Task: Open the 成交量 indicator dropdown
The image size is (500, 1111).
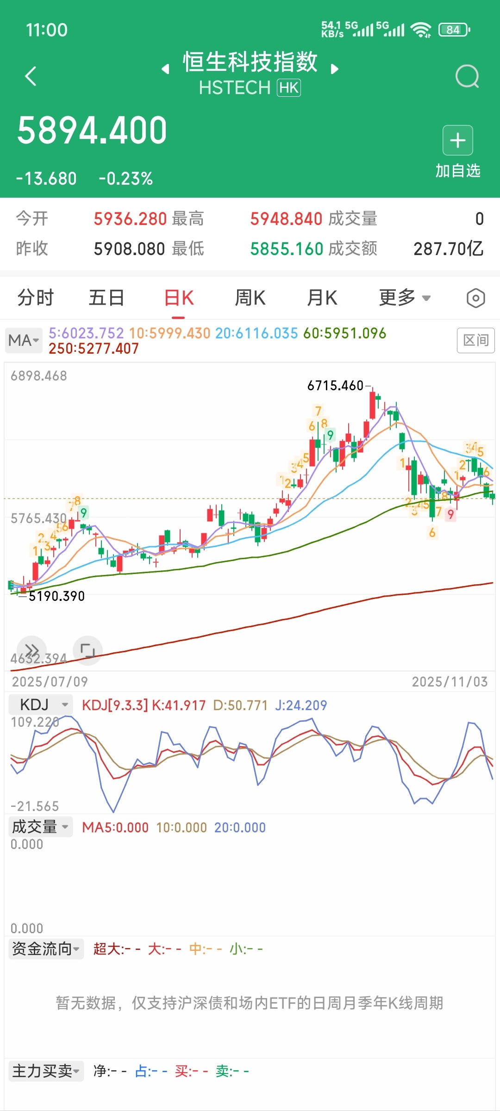Action: tap(41, 827)
